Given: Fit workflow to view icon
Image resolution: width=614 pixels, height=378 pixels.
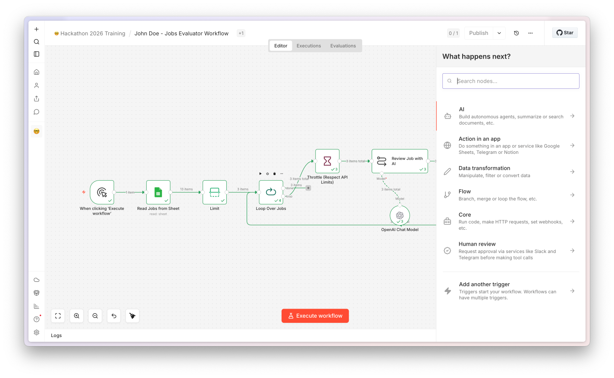Looking at the screenshot, I should click(58, 316).
